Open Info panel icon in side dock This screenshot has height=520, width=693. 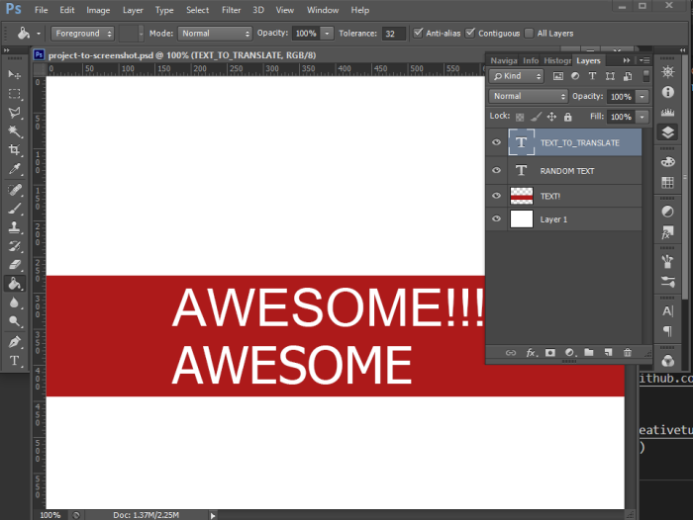[667, 92]
